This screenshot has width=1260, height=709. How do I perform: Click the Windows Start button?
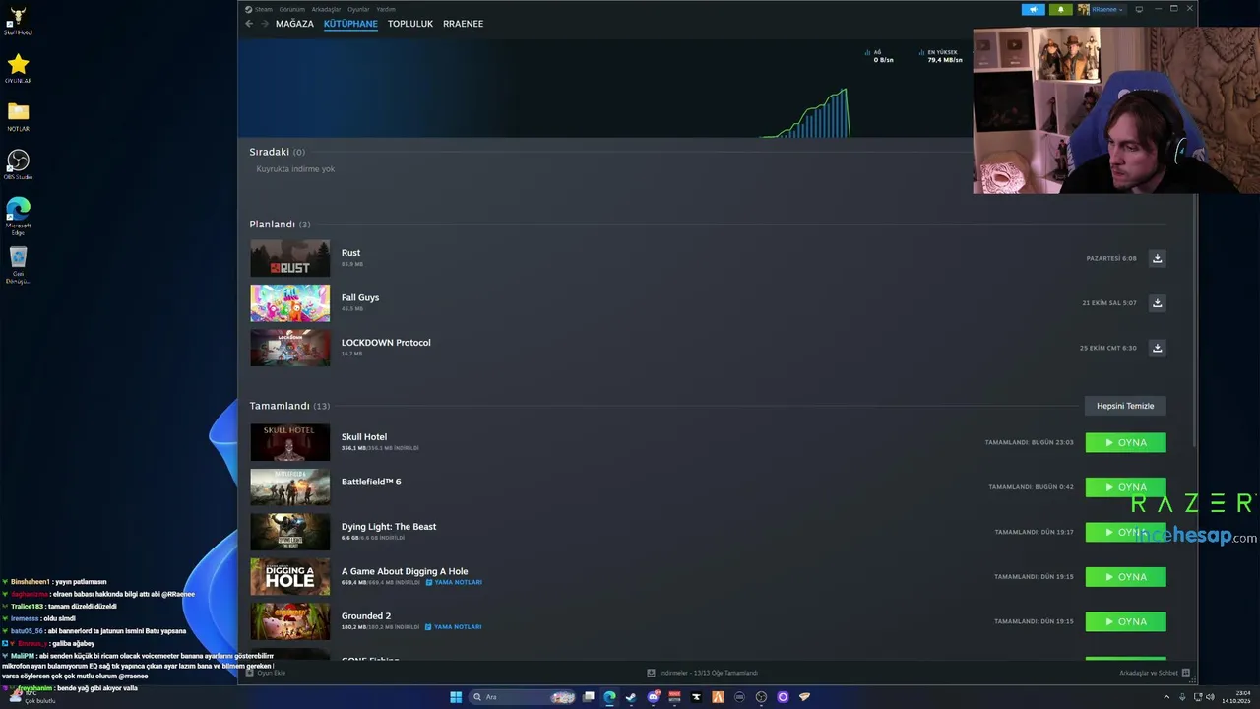click(x=456, y=697)
